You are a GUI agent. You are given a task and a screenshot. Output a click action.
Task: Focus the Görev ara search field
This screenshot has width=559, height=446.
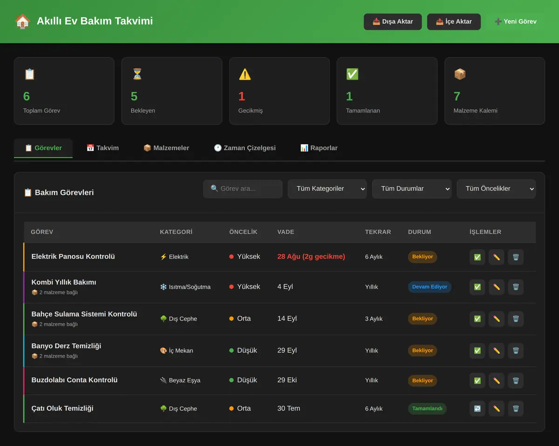(243, 189)
